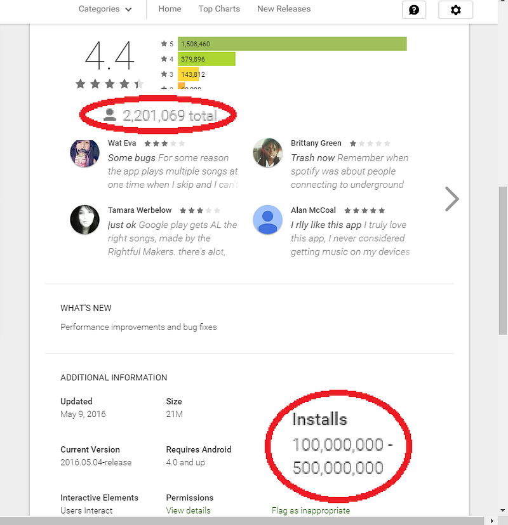Screen dimensions: 508x525
Task: Go to the Home tab
Action: pos(170,9)
